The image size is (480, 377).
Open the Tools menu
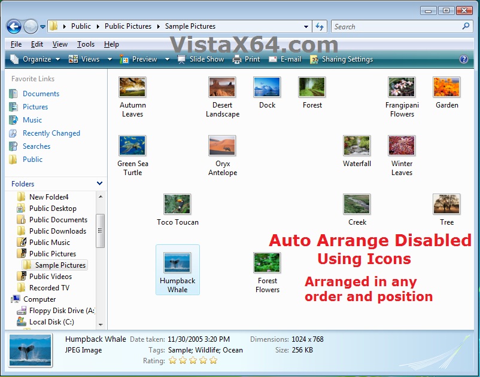pos(86,44)
